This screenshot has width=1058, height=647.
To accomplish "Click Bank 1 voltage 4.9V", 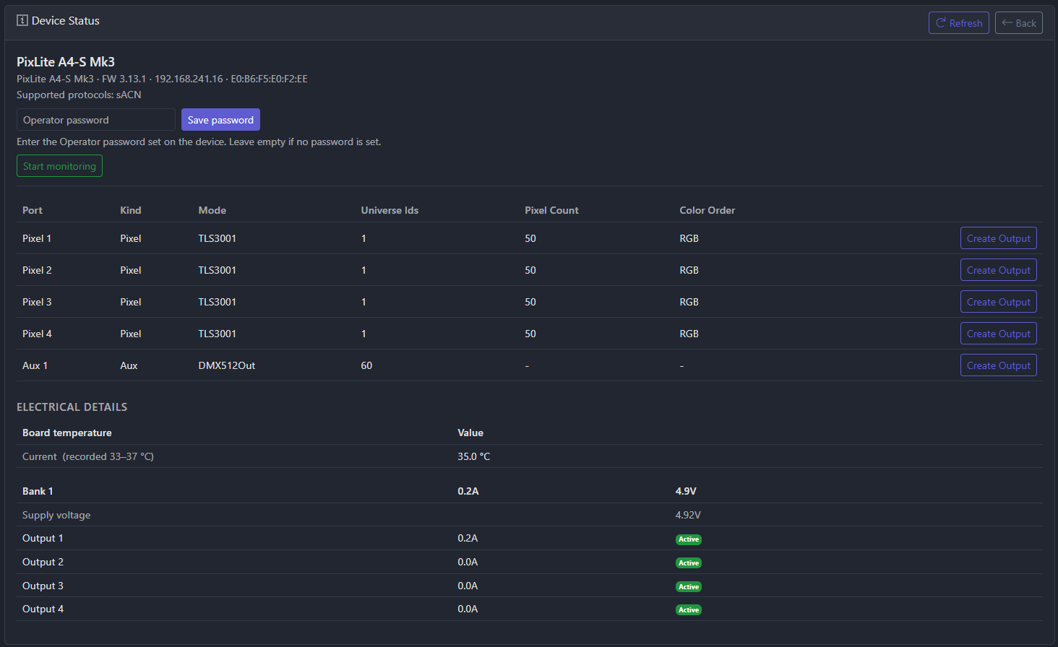I will point(686,491).
